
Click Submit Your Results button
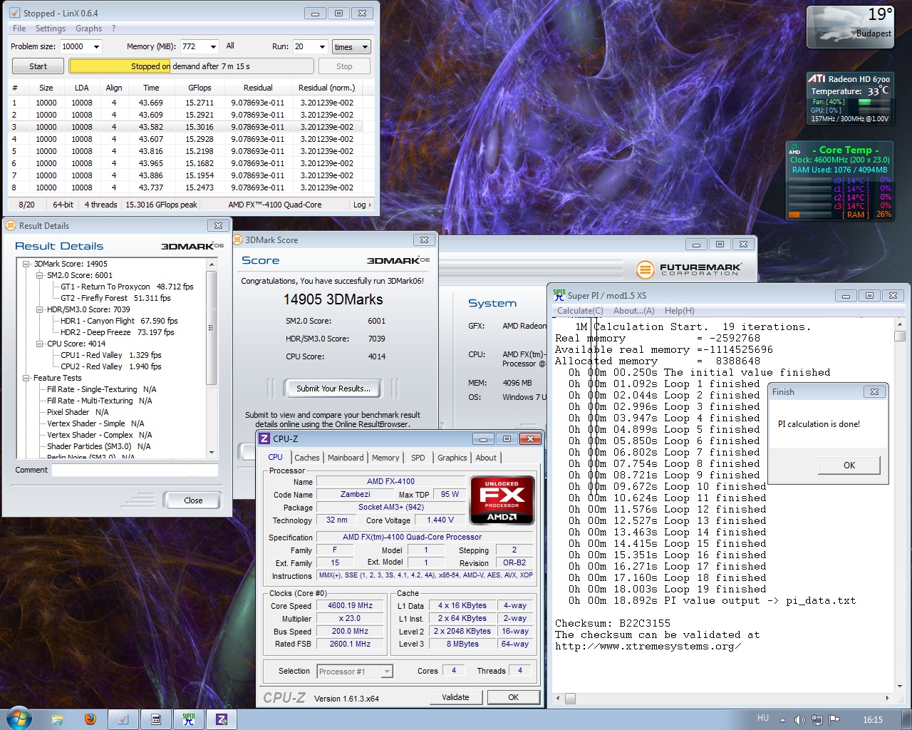pos(333,389)
